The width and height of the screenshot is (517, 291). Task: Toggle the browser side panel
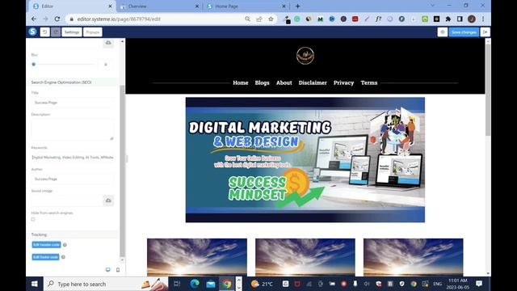460,19
